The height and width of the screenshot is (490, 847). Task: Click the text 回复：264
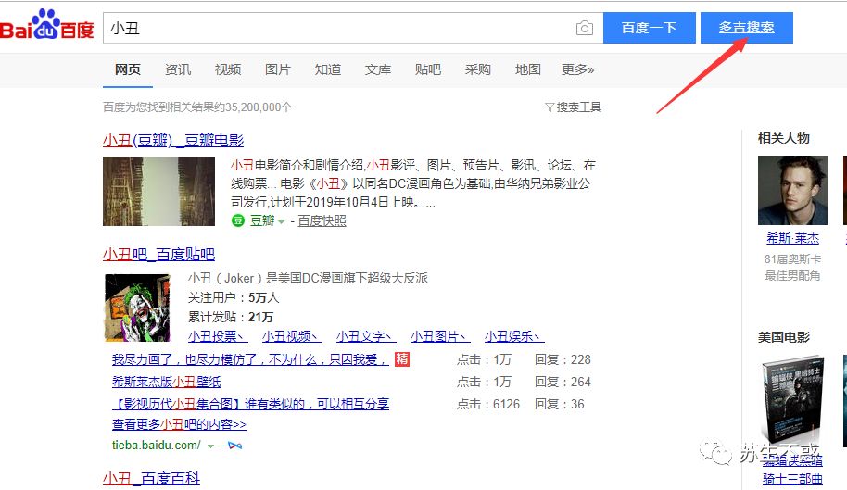[x=563, y=382]
